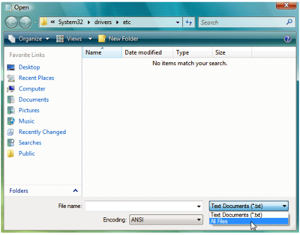Click the Folders label at pane bottom
The image size is (300, 235).
point(19,191)
